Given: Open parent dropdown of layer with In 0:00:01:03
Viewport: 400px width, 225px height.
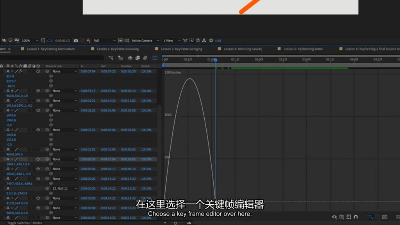Looking at the screenshot, I should pyautogui.click(x=64, y=150).
